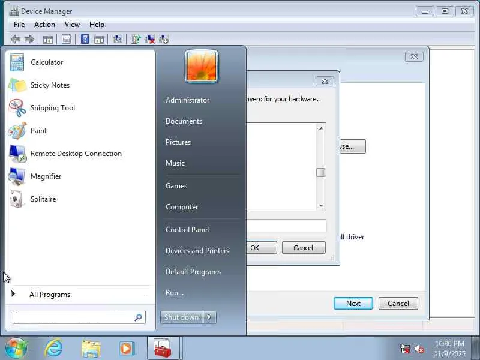
Task: Click the network status tray icon
Action: [x=405, y=349]
